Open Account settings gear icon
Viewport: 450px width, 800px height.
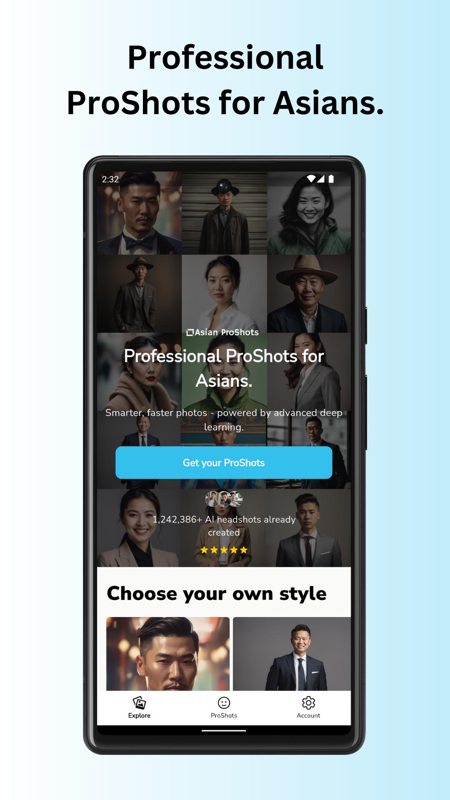[x=308, y=703]
